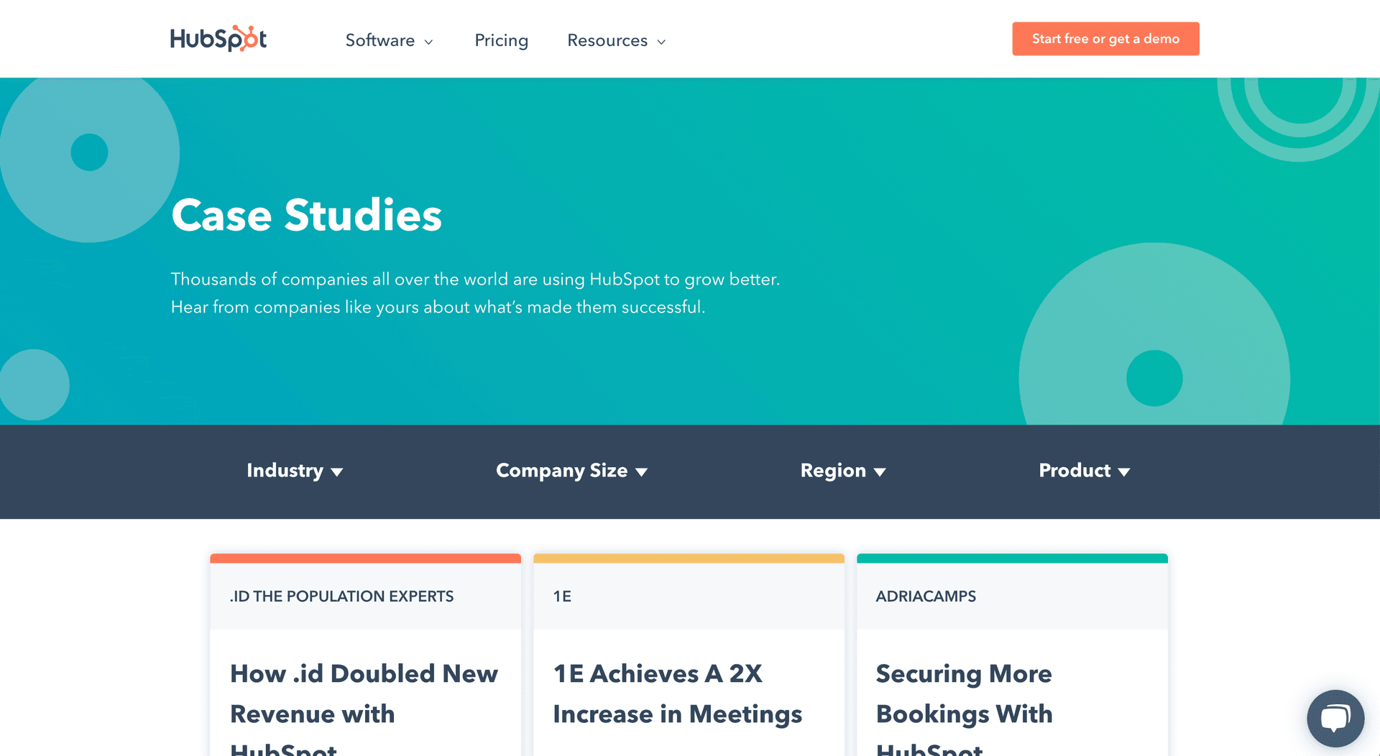The height and width of the screenshot is (756, 1380).
Task: Expand the Company Size filter
Action: pos(572,471)
